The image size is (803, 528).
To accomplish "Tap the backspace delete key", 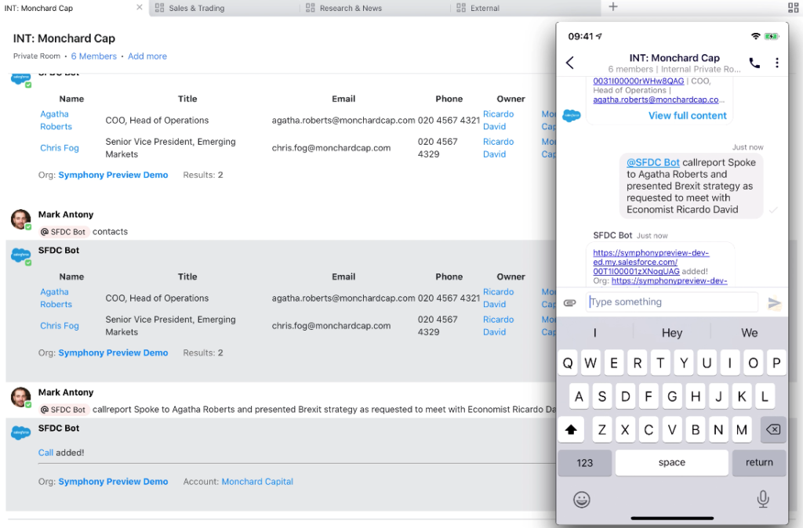I will [x=772, y=430].
